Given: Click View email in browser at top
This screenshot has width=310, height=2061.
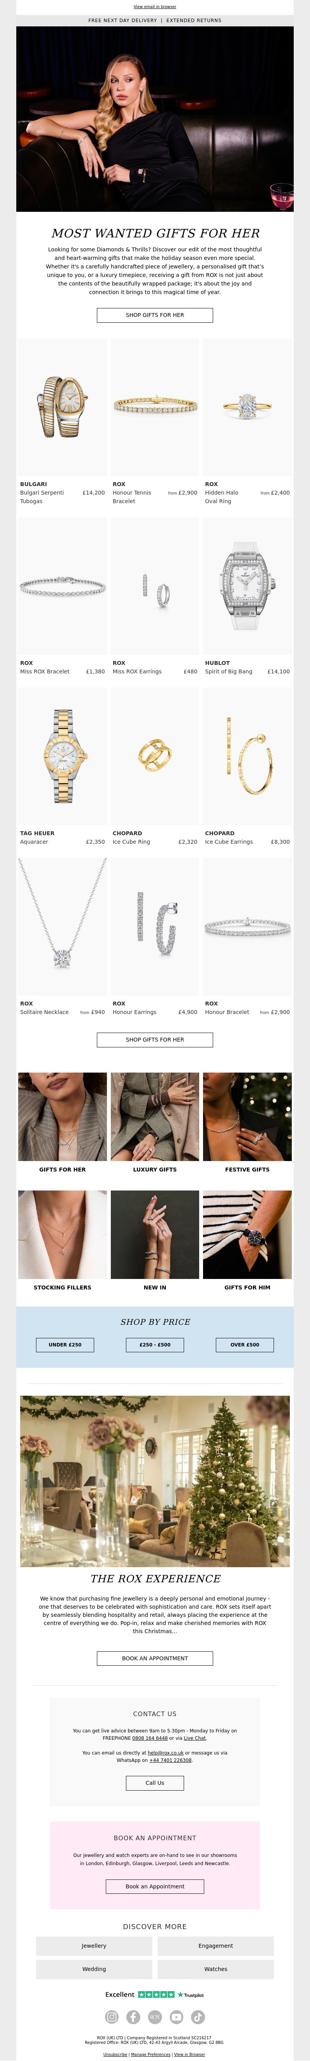Looking at the screenshot, I should point(155,6).
